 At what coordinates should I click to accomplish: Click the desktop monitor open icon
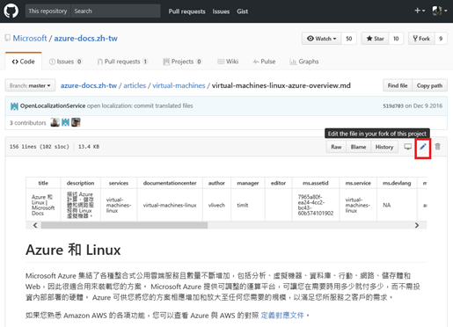[407, 147]
